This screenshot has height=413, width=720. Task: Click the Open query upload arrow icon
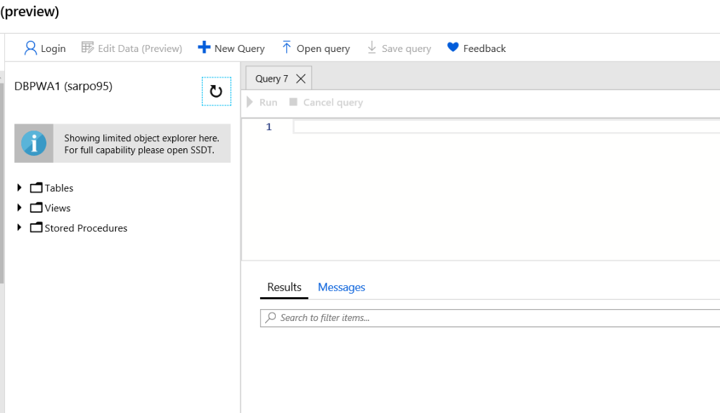coord(287,47)
